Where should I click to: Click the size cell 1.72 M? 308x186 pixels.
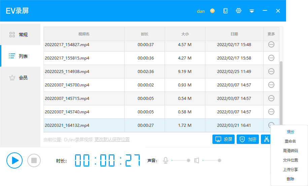[185, 125]
